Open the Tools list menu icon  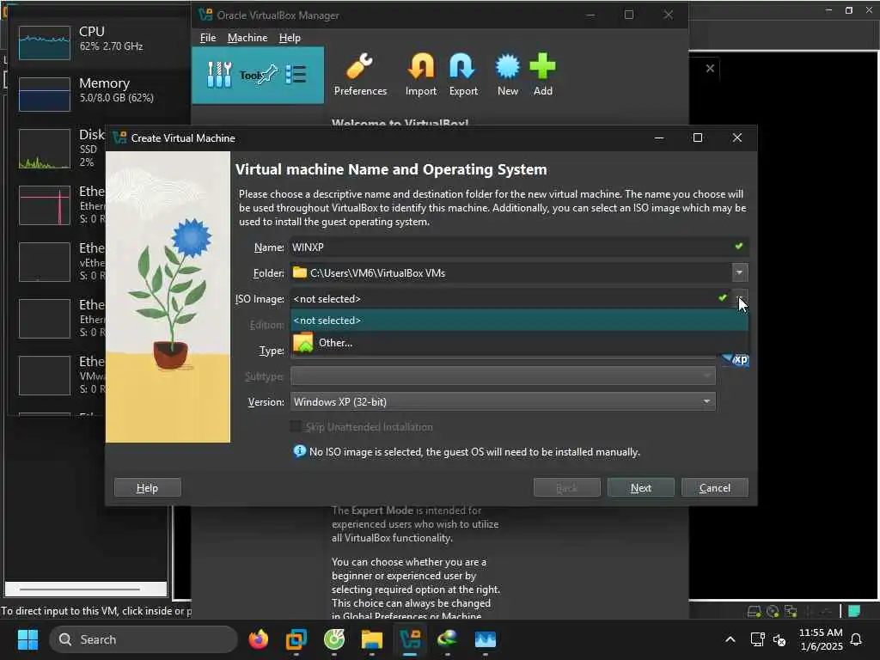click(296, 74)
